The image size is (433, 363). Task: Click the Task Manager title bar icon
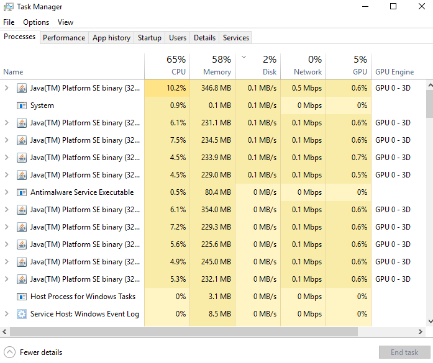coord(9,7)
